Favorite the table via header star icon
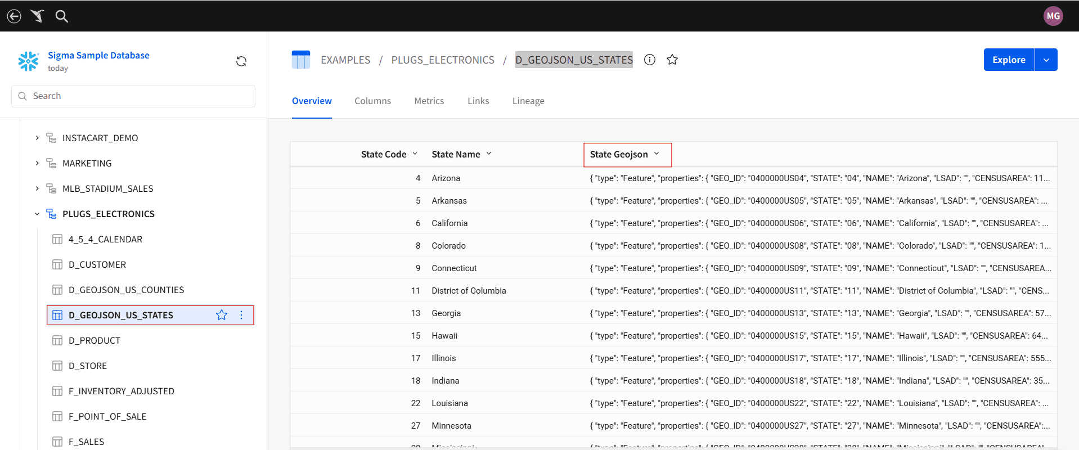Image resolution: width=1079 pixels, height=450 pixels. (x=672, y=60)
